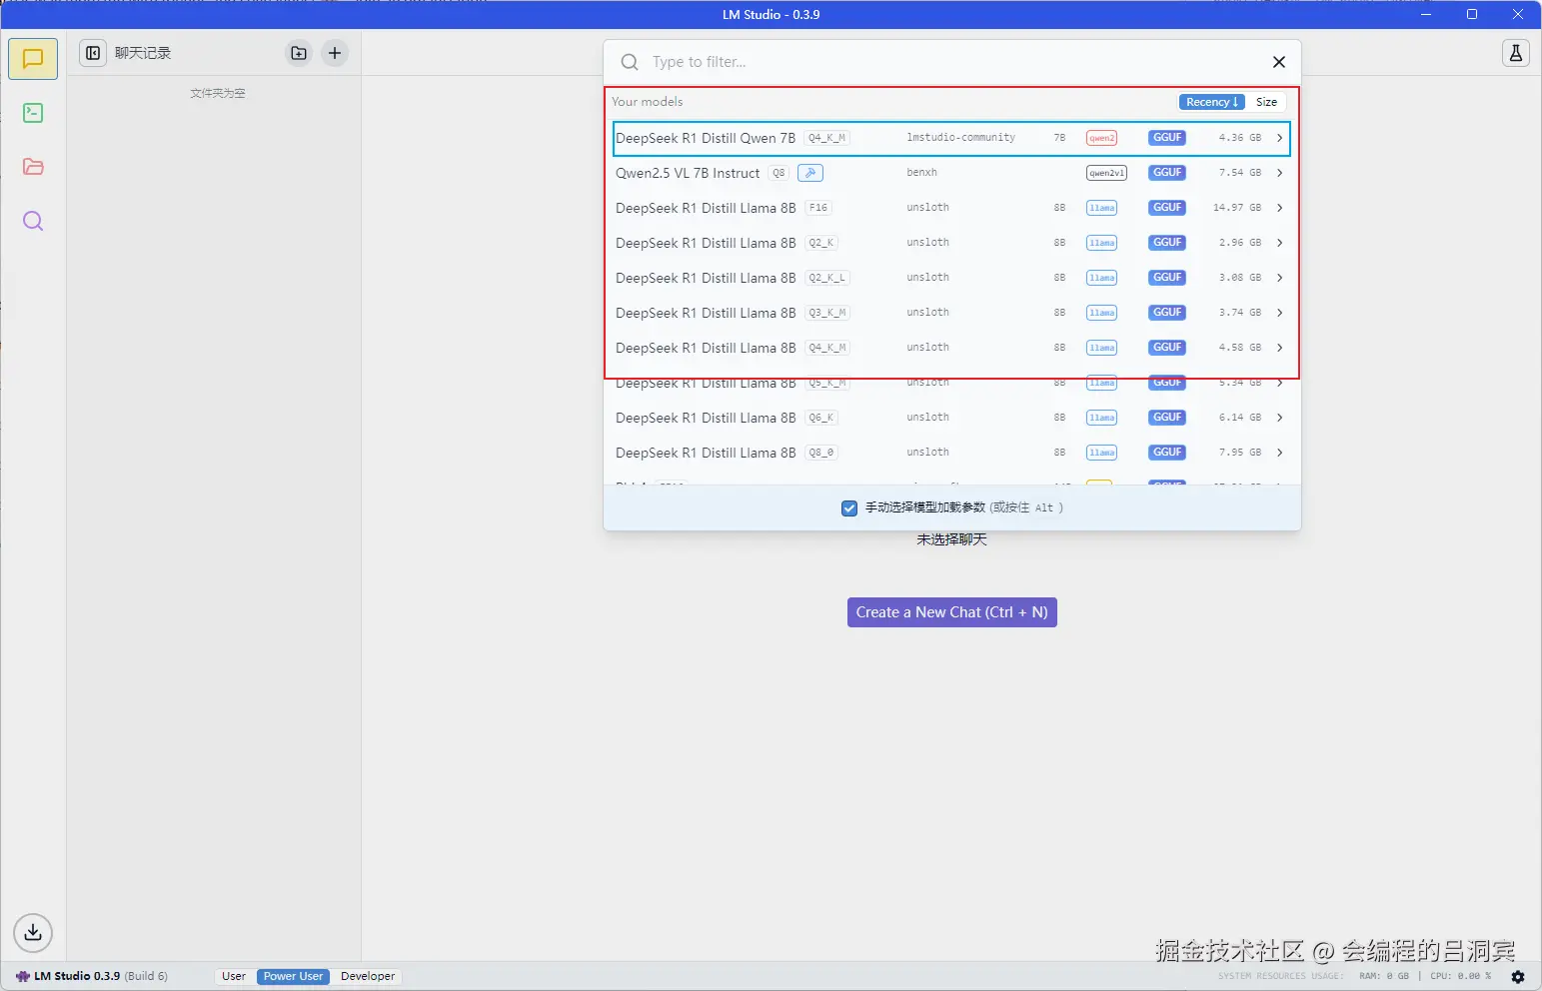
Task: Click the Q2_K_L quantization tag
Action: coord(827,278)
